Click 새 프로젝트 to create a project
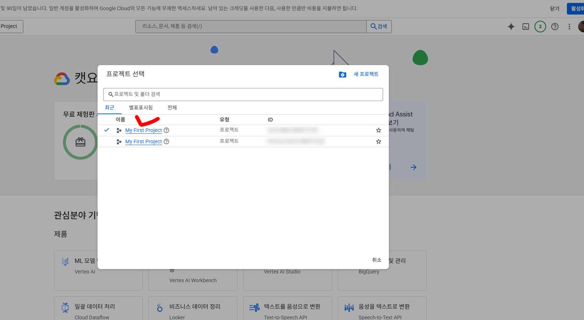Screen dimensions: 584x320 [366, 74]
